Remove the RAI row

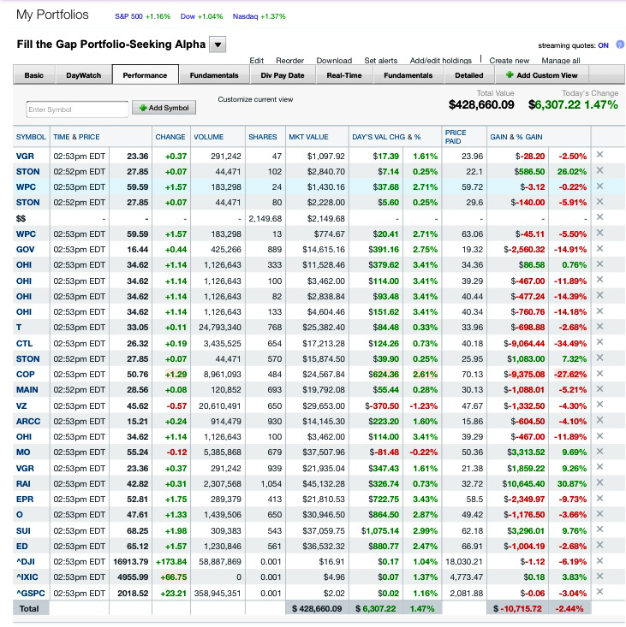coord(599,482)
